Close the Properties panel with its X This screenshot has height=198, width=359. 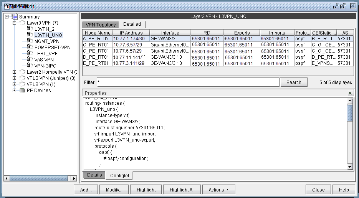[x=350, y=93]
